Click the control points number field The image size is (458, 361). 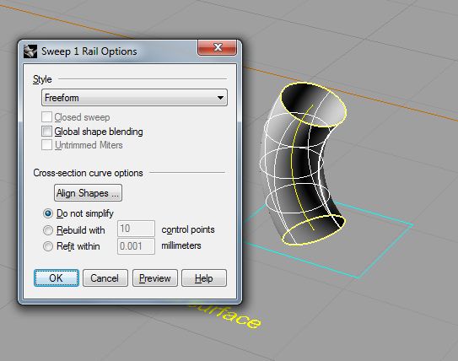click(x=136, y=229)
